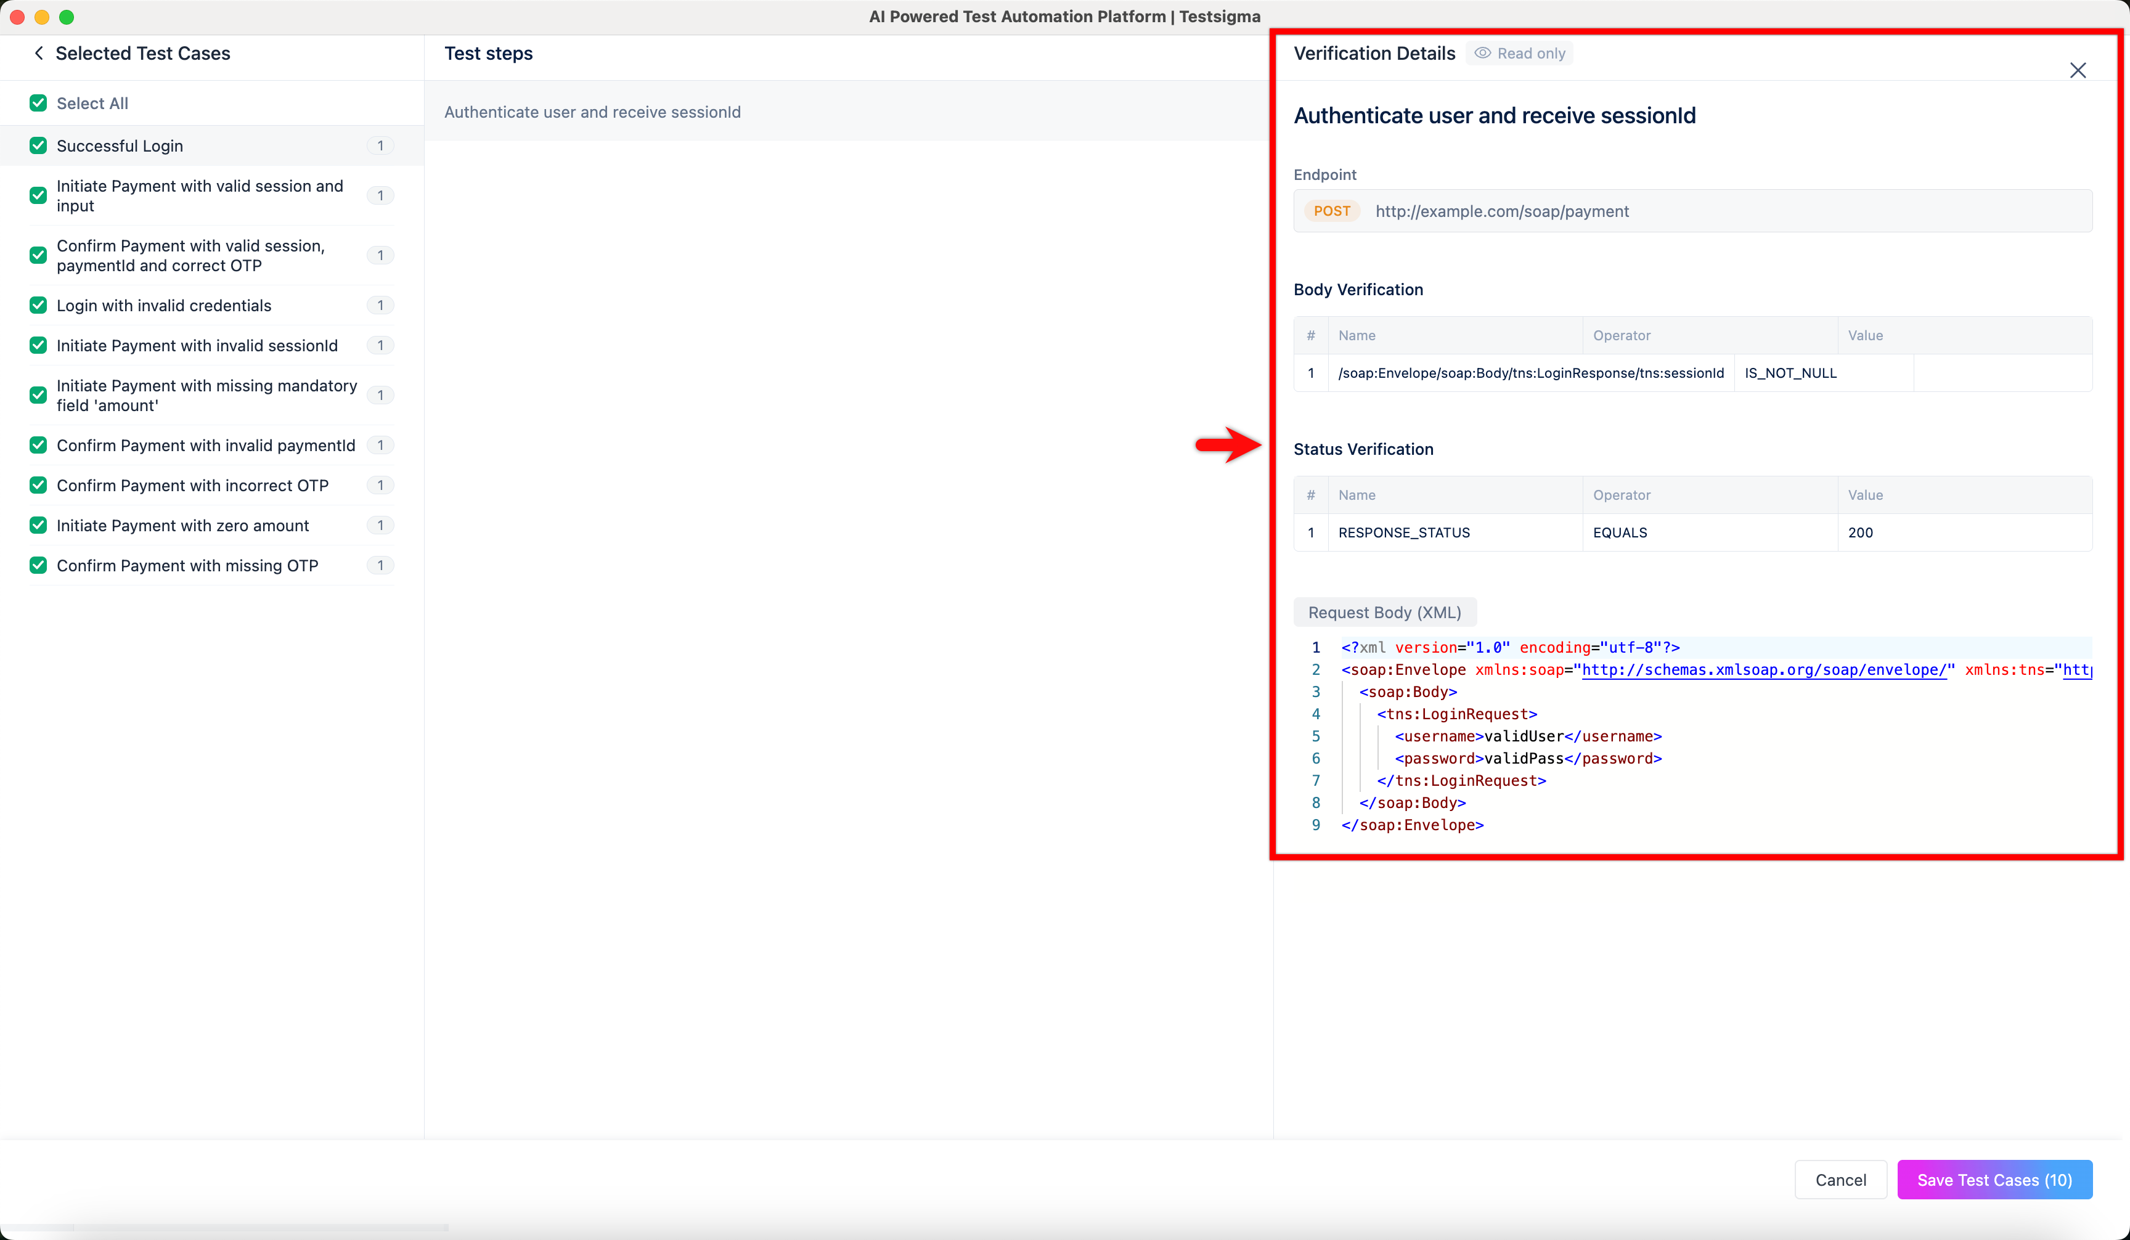Click the sessionId IS_NOT_NULL verification row
This screenshot has width=2130, height=1240.
(1606, 373)
